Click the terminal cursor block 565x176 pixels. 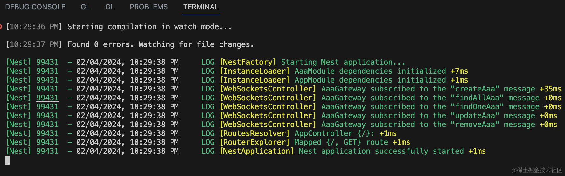[x=7, y=160]
